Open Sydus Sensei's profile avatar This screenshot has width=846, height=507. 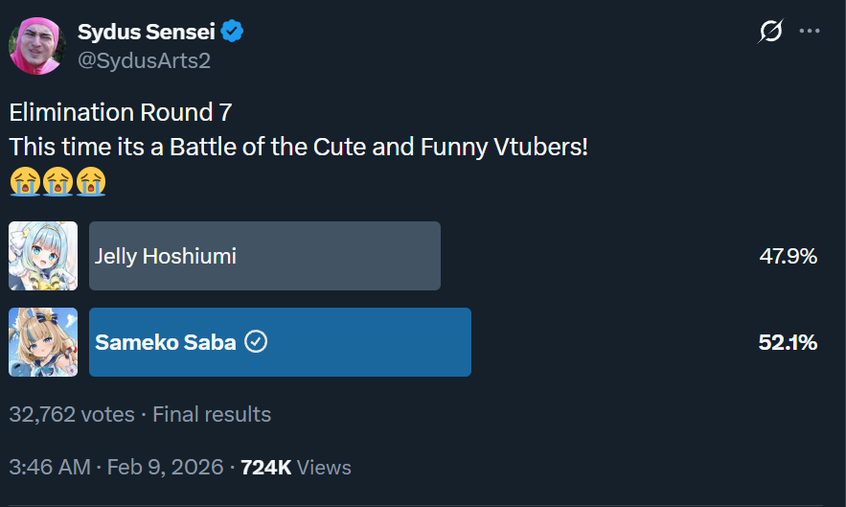[x=36, y=45]
